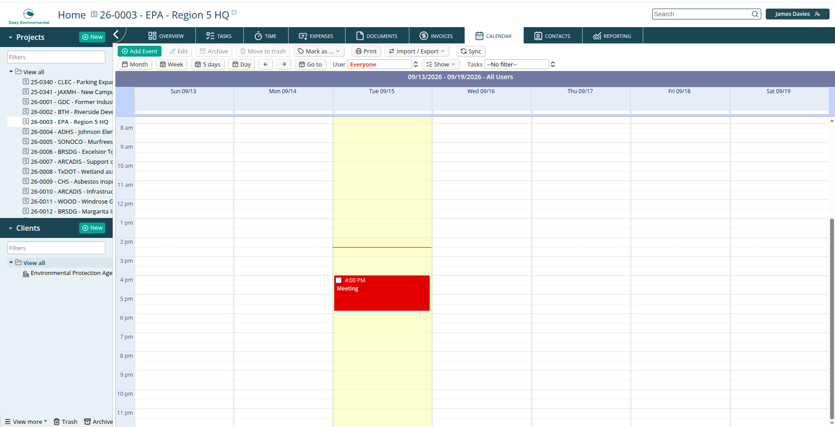Close the 26-0003 project tab icon
The image size is (835, 427).
click(234, 12)
